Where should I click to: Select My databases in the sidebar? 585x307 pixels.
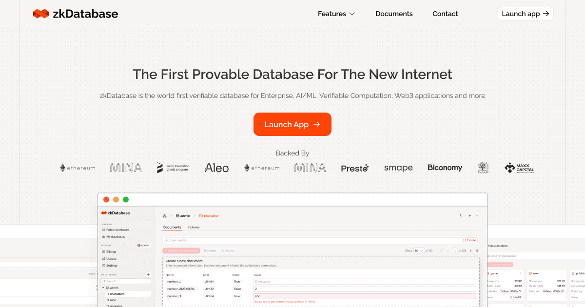(x=116, y=237)
